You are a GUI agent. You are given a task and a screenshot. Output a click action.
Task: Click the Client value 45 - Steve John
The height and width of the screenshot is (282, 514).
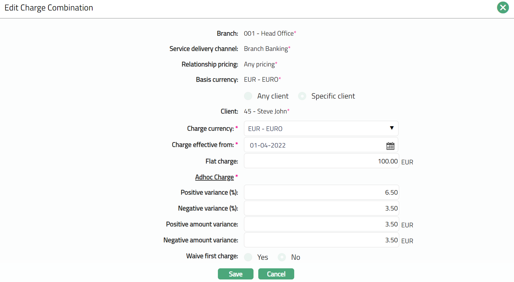pyautogui.click(x=266, y=111)
